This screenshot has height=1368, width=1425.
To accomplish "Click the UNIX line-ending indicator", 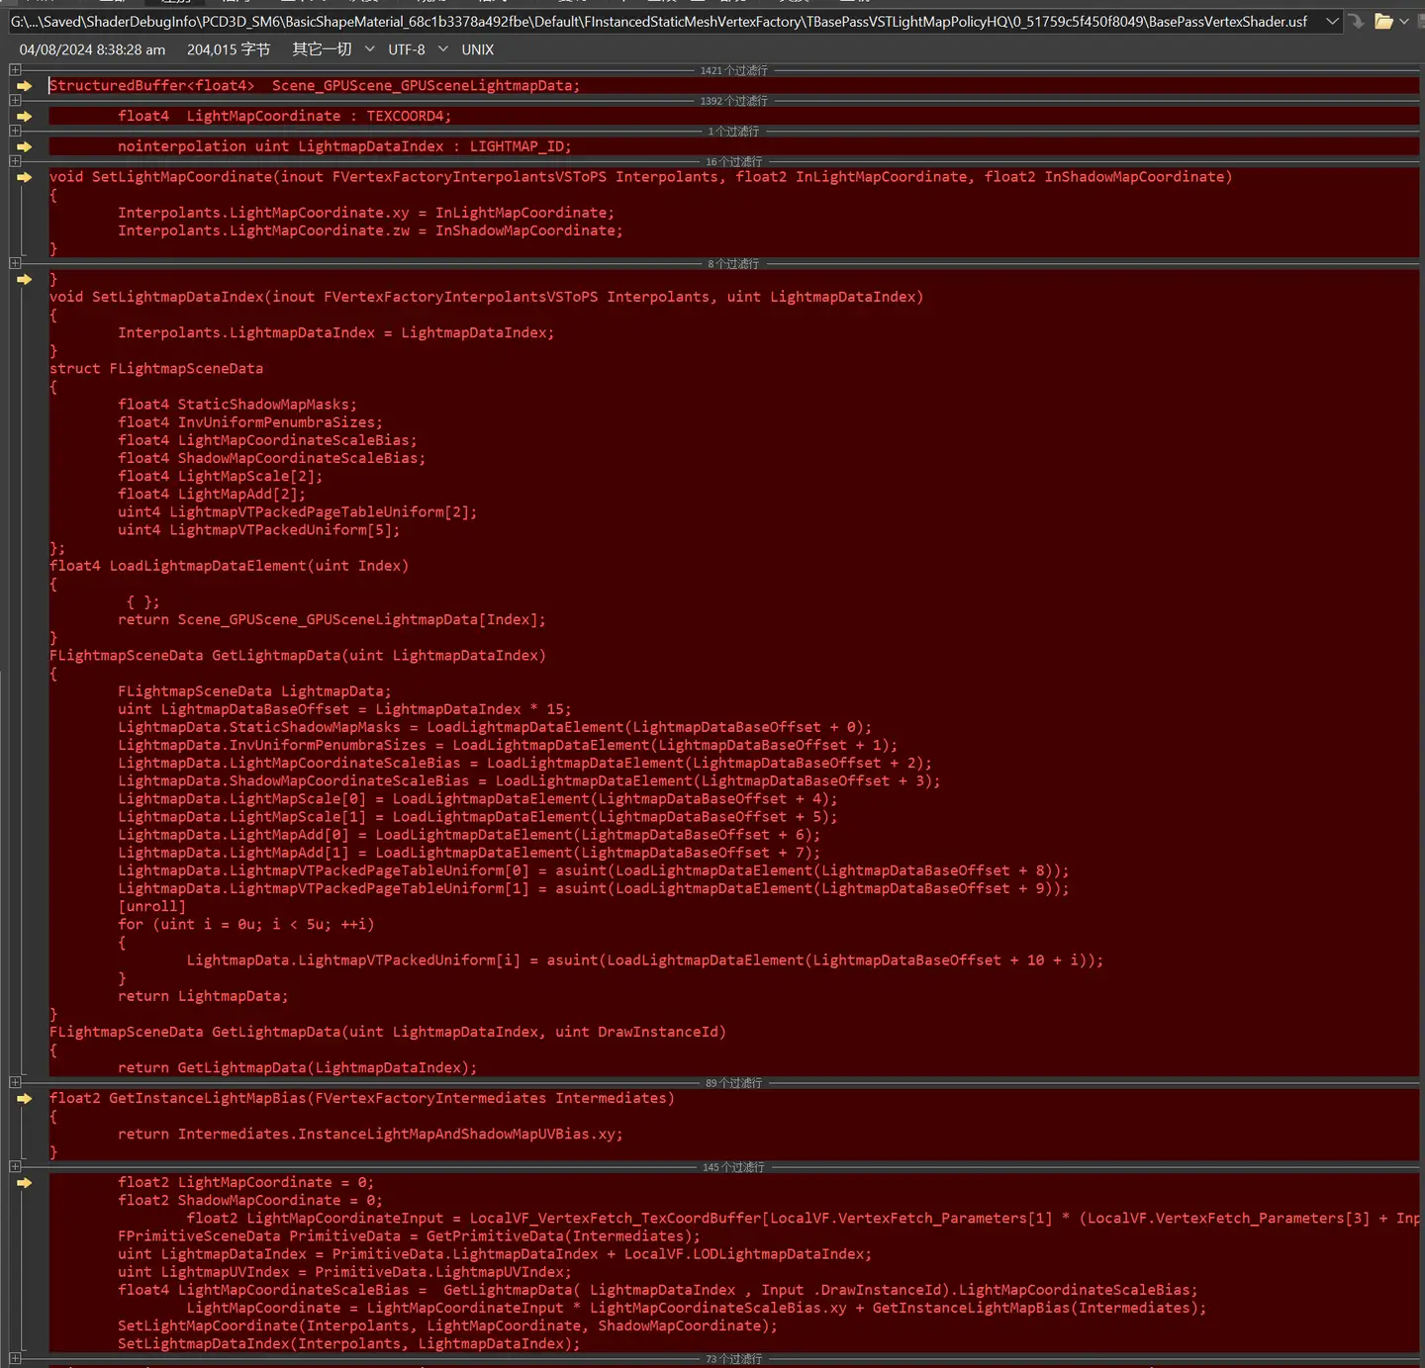I will (477, 48).
